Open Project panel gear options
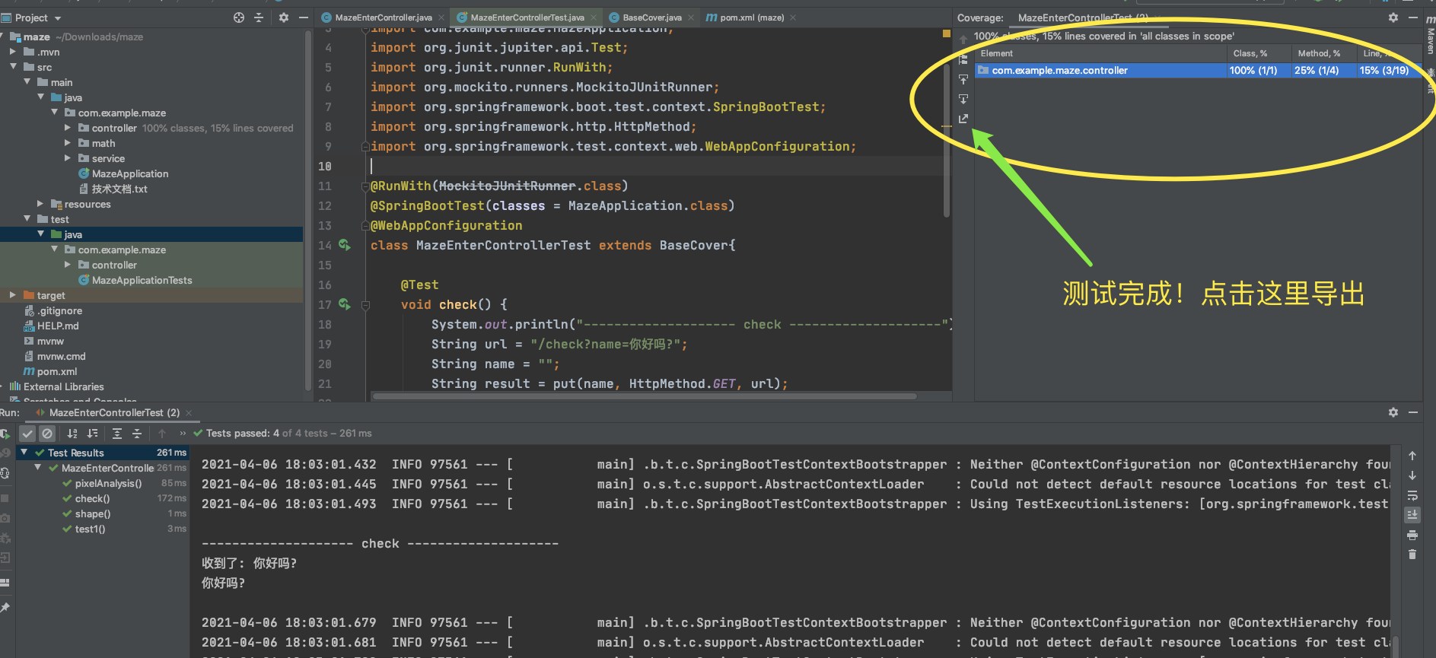 click(284, 17)
